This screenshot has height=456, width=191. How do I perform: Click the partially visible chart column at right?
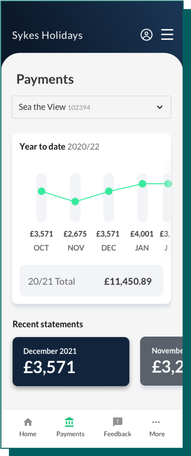[167, 198]
